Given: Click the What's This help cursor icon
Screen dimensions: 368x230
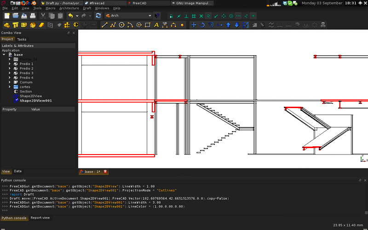Looking at the screenshot, I should [x=157, y=16].
